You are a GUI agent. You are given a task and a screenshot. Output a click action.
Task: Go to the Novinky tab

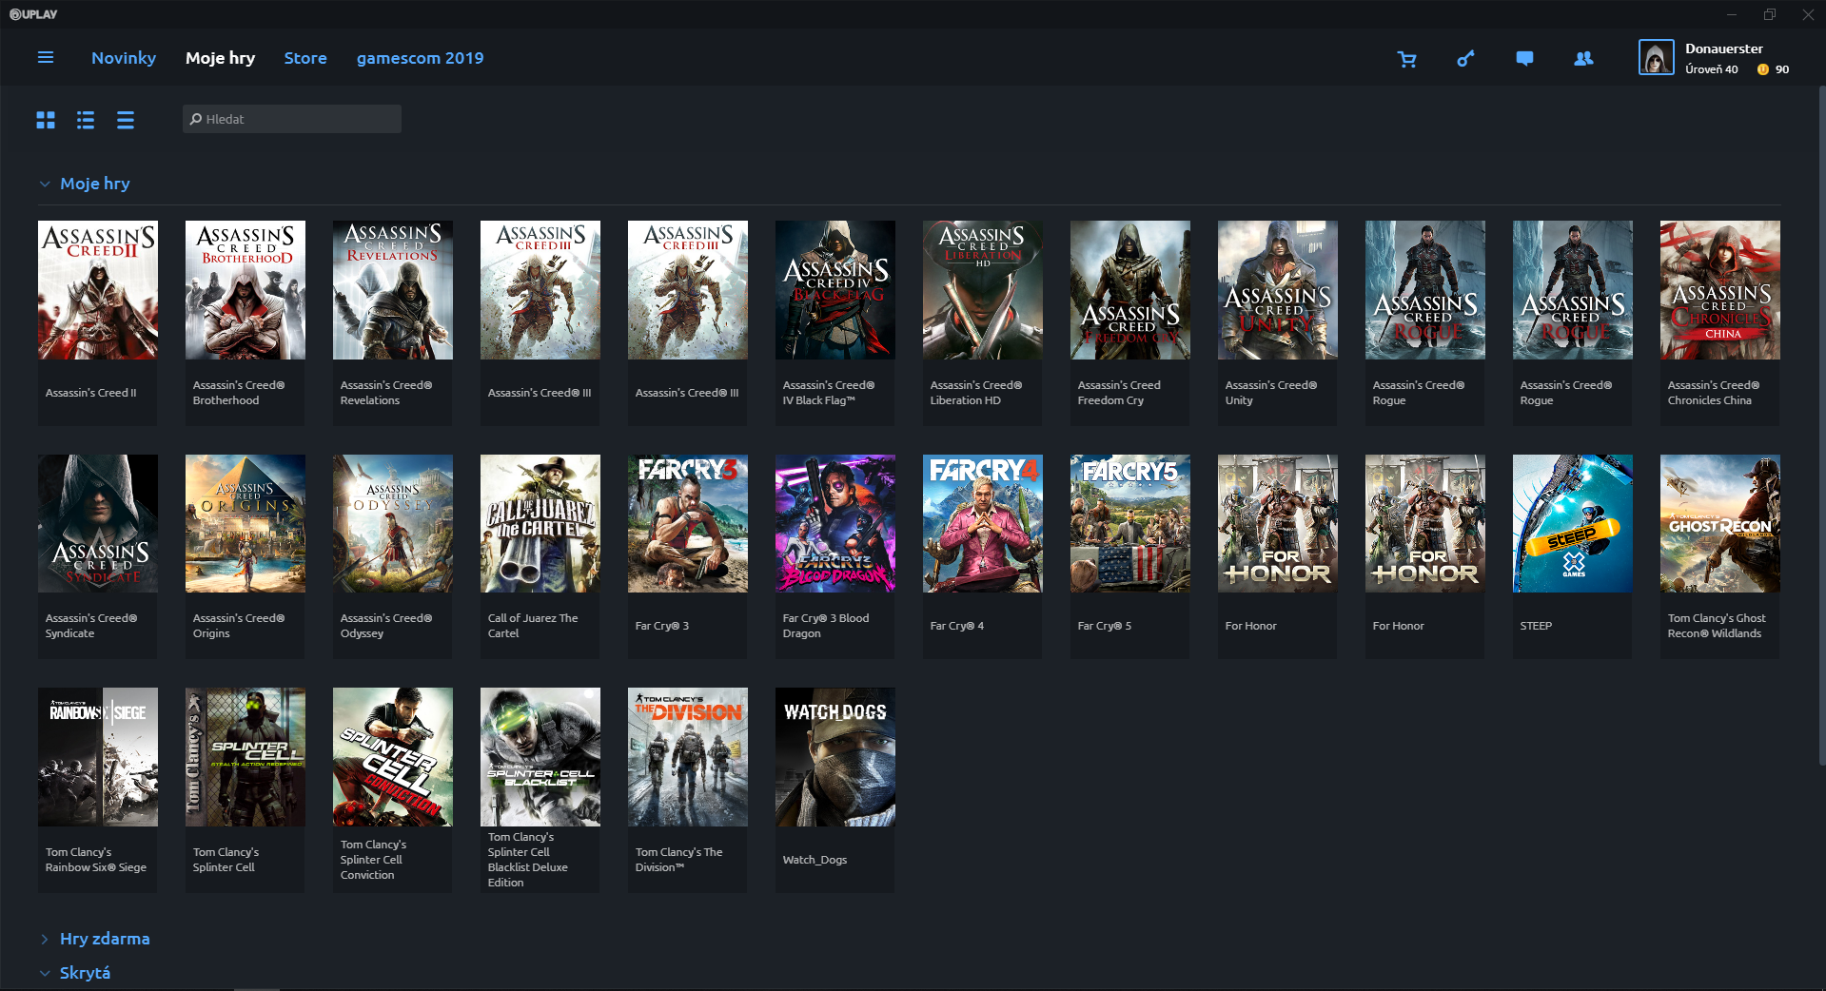click(124, 58)
